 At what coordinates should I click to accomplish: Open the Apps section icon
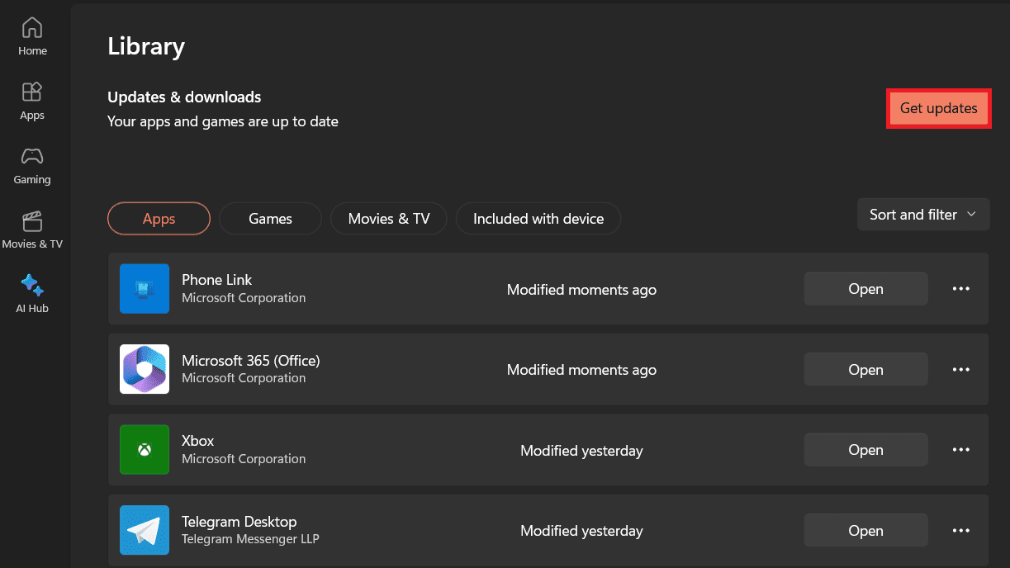pos(32,91)
